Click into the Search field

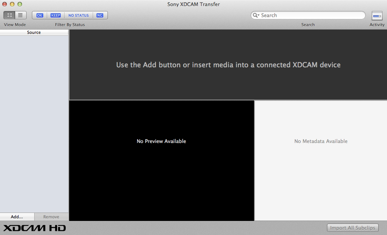click(x=308, y=15)
